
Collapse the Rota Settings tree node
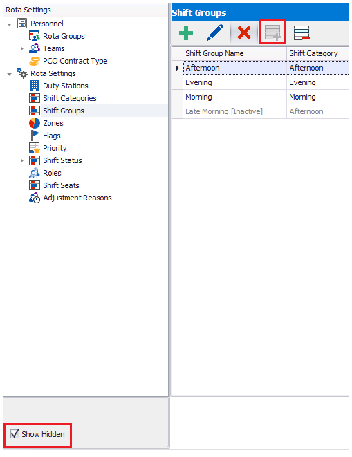pyautogui.click(x=9, y=74)
